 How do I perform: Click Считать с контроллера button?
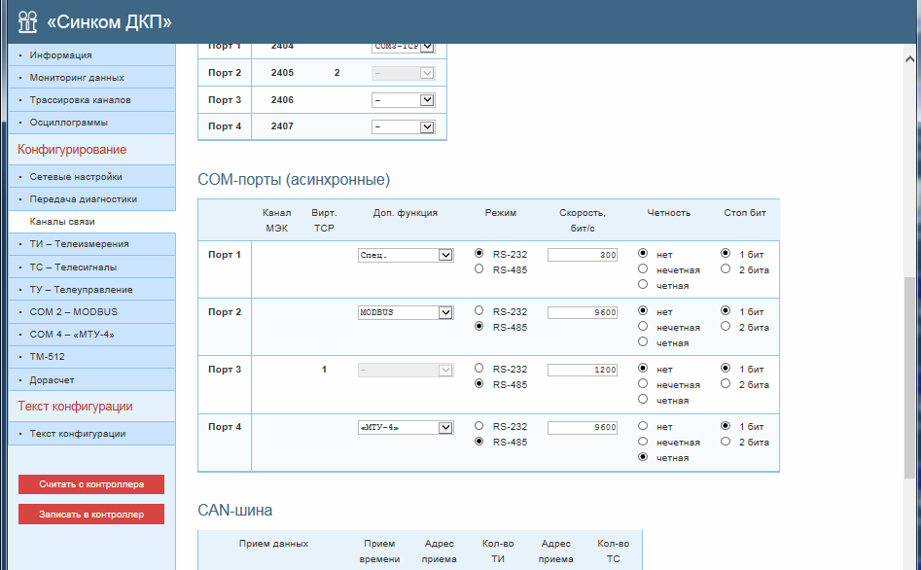91,483
